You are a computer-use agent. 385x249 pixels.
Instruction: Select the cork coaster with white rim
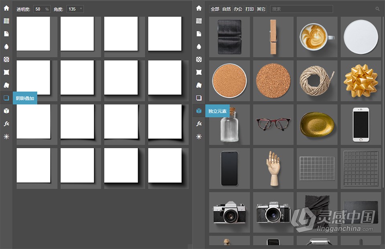click(229, 81)
